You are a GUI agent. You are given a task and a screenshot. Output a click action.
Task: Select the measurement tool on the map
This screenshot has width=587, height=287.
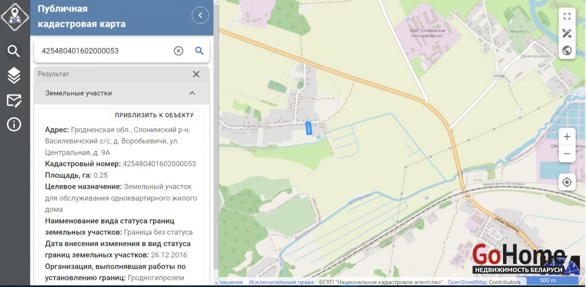[x=567, y=34]
